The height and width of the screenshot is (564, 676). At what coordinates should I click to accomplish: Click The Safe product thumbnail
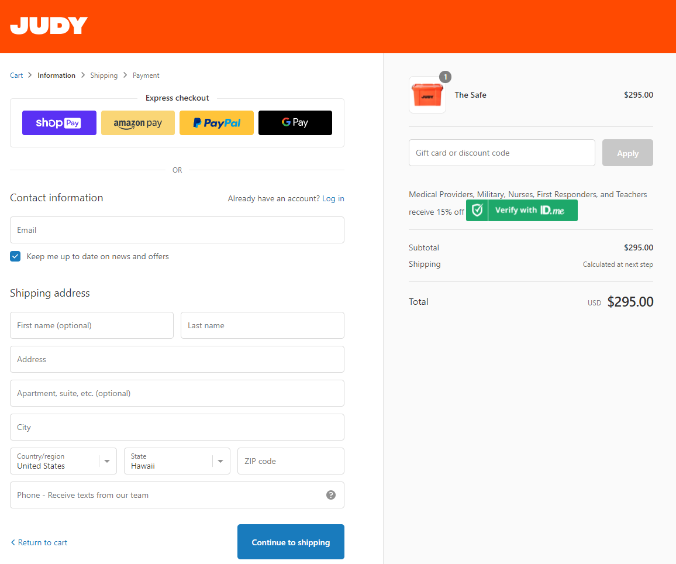[427, 95]
